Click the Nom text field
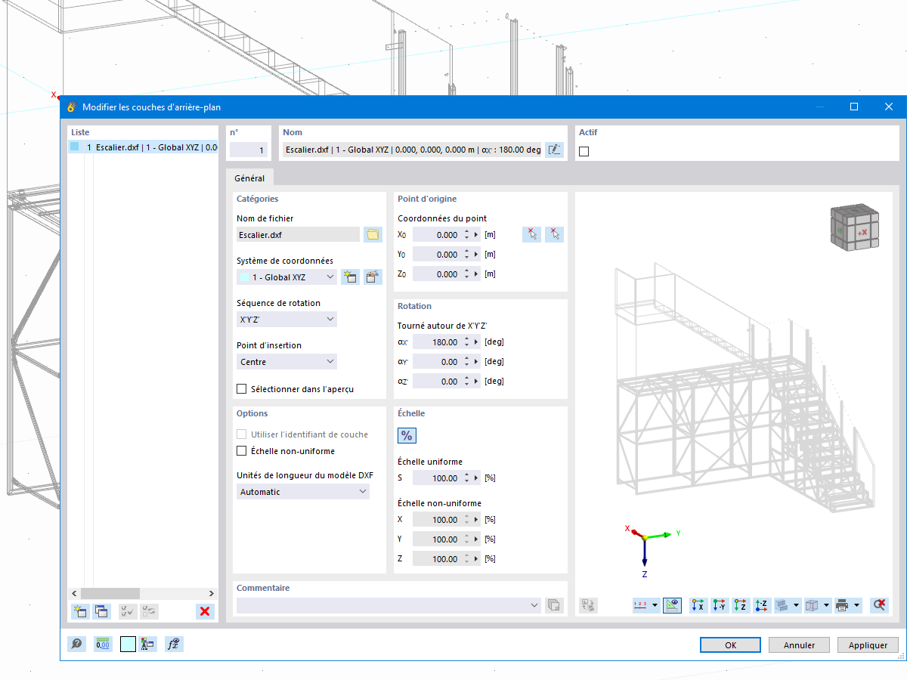The height and width of the screenshot is (680, 907). pos(413,150)
